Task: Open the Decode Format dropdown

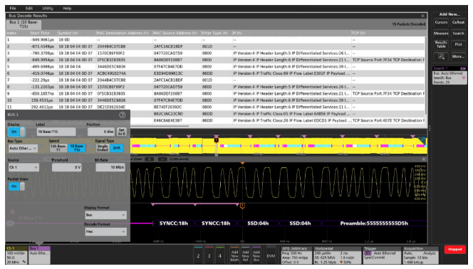Action: pos(105,232)
